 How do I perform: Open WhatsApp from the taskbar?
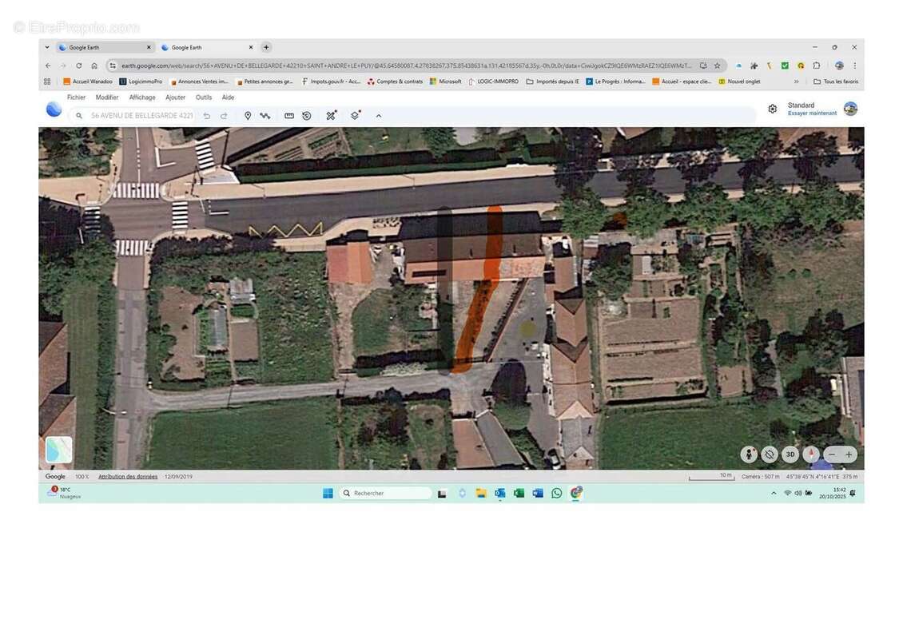pyautogui.click(x=557, y=494)
